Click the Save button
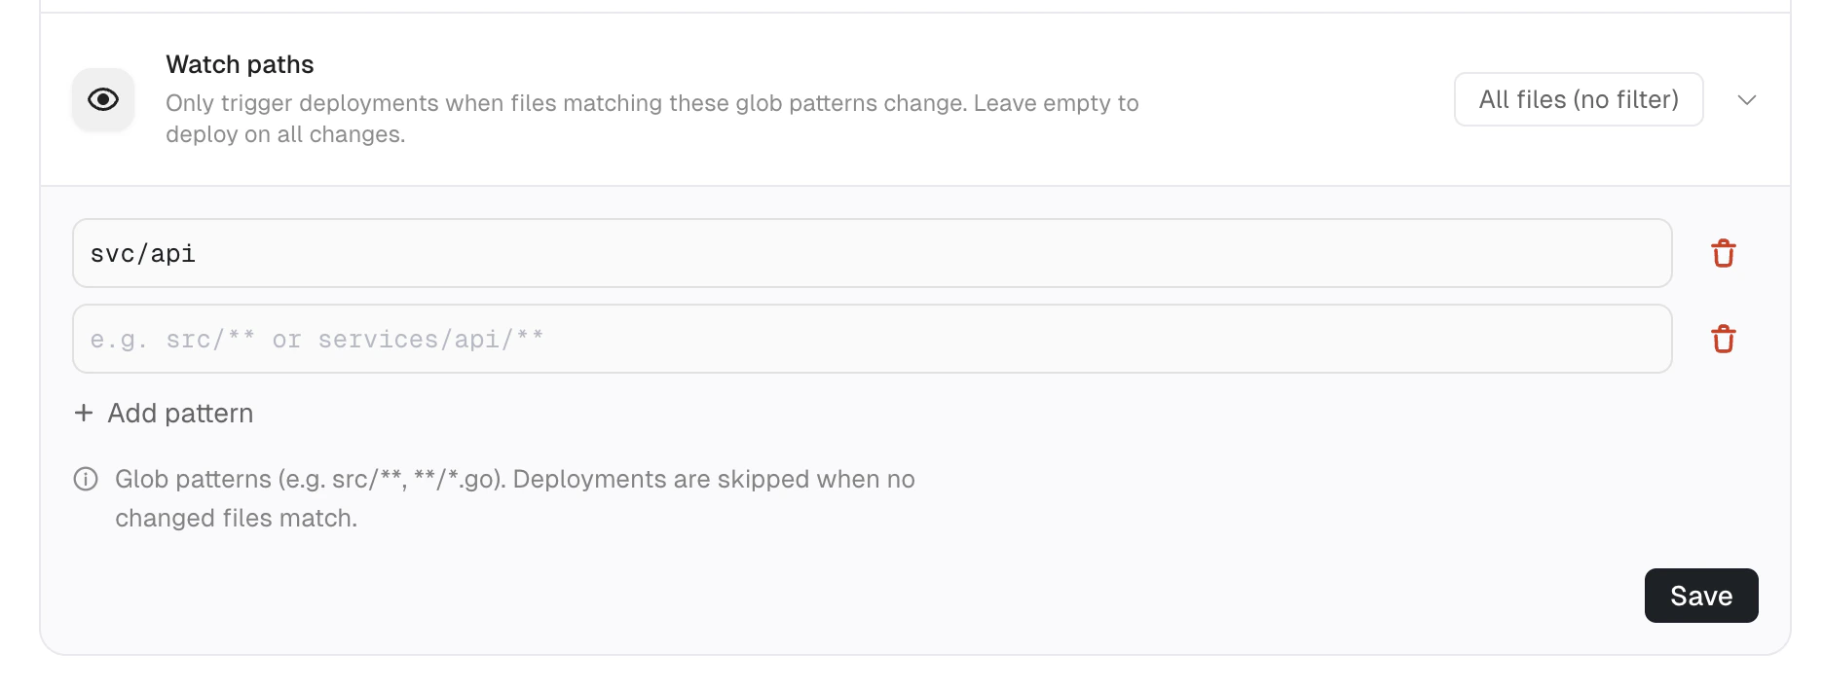The height and width of the screenshot is (689, 1823). coord(1701,595)
